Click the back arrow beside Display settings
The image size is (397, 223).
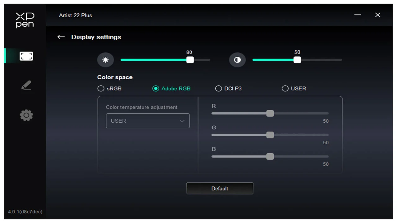pos(61,37)
